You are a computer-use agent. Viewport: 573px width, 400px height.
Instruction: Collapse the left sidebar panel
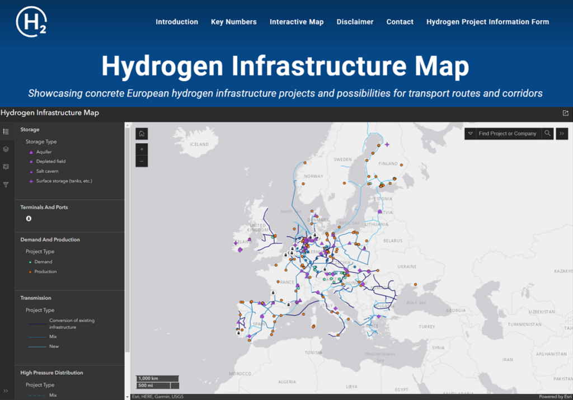(x=6, y=390)
